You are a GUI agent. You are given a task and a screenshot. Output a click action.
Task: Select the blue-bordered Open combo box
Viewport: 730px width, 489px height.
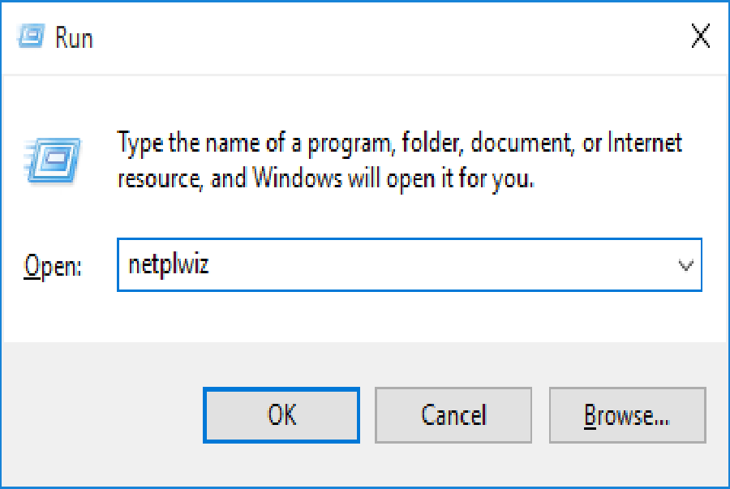[x=409, y=264]
